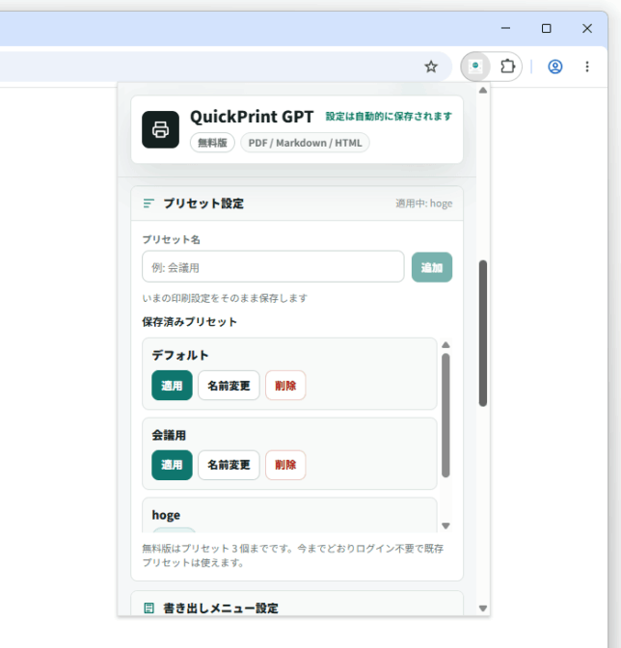Click the 無料版 badge
621x648 pixels.
coord(212,143)
